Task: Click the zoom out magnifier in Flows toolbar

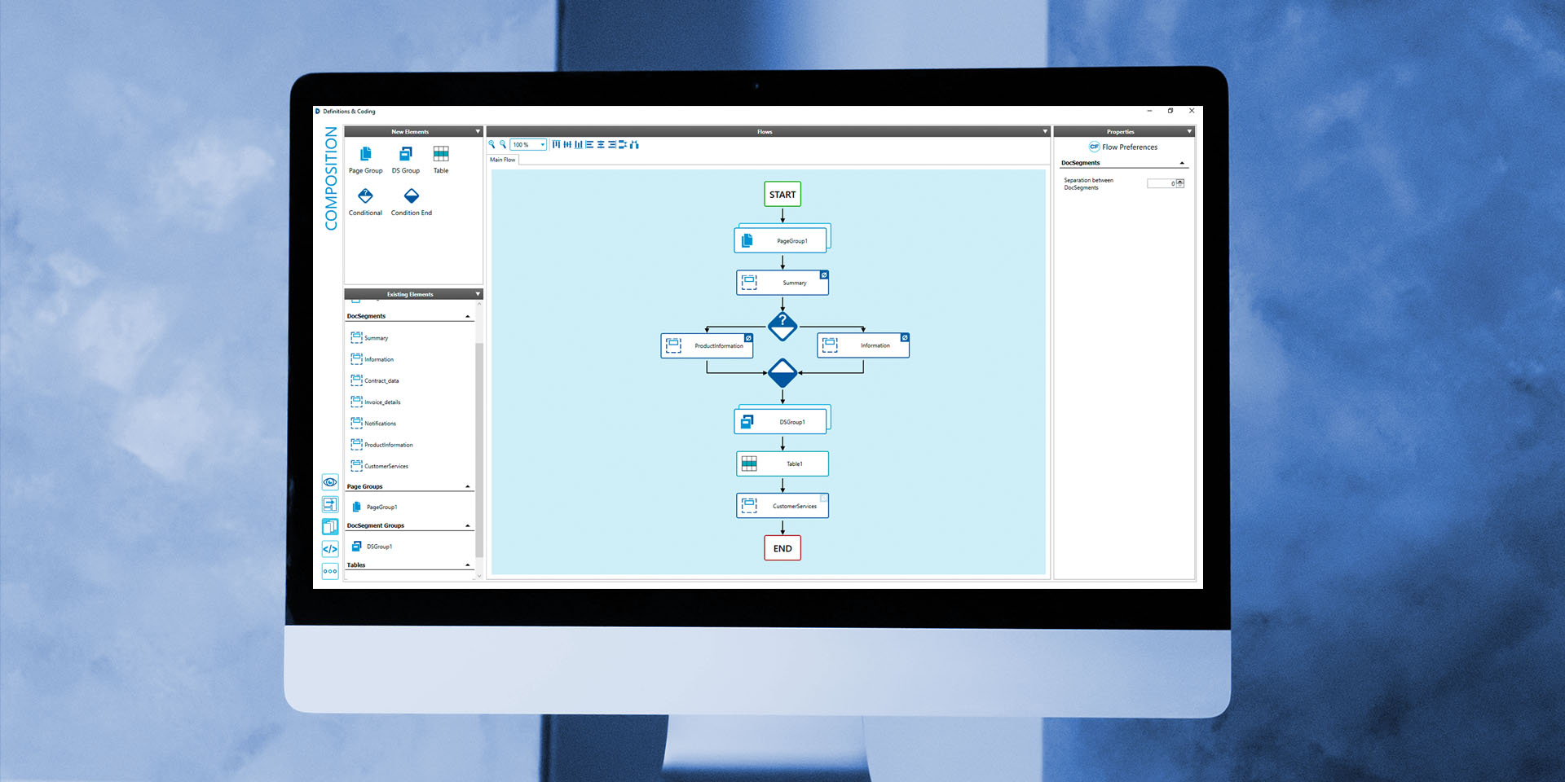Action: 503,144
